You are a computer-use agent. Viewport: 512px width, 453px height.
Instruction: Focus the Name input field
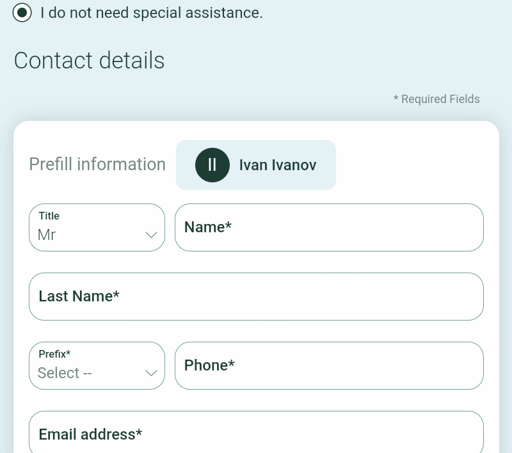[x=329, y=228]
